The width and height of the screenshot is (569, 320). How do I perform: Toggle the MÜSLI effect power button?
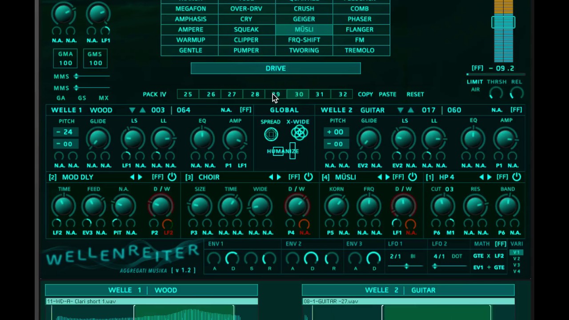(x=413, y=177)
